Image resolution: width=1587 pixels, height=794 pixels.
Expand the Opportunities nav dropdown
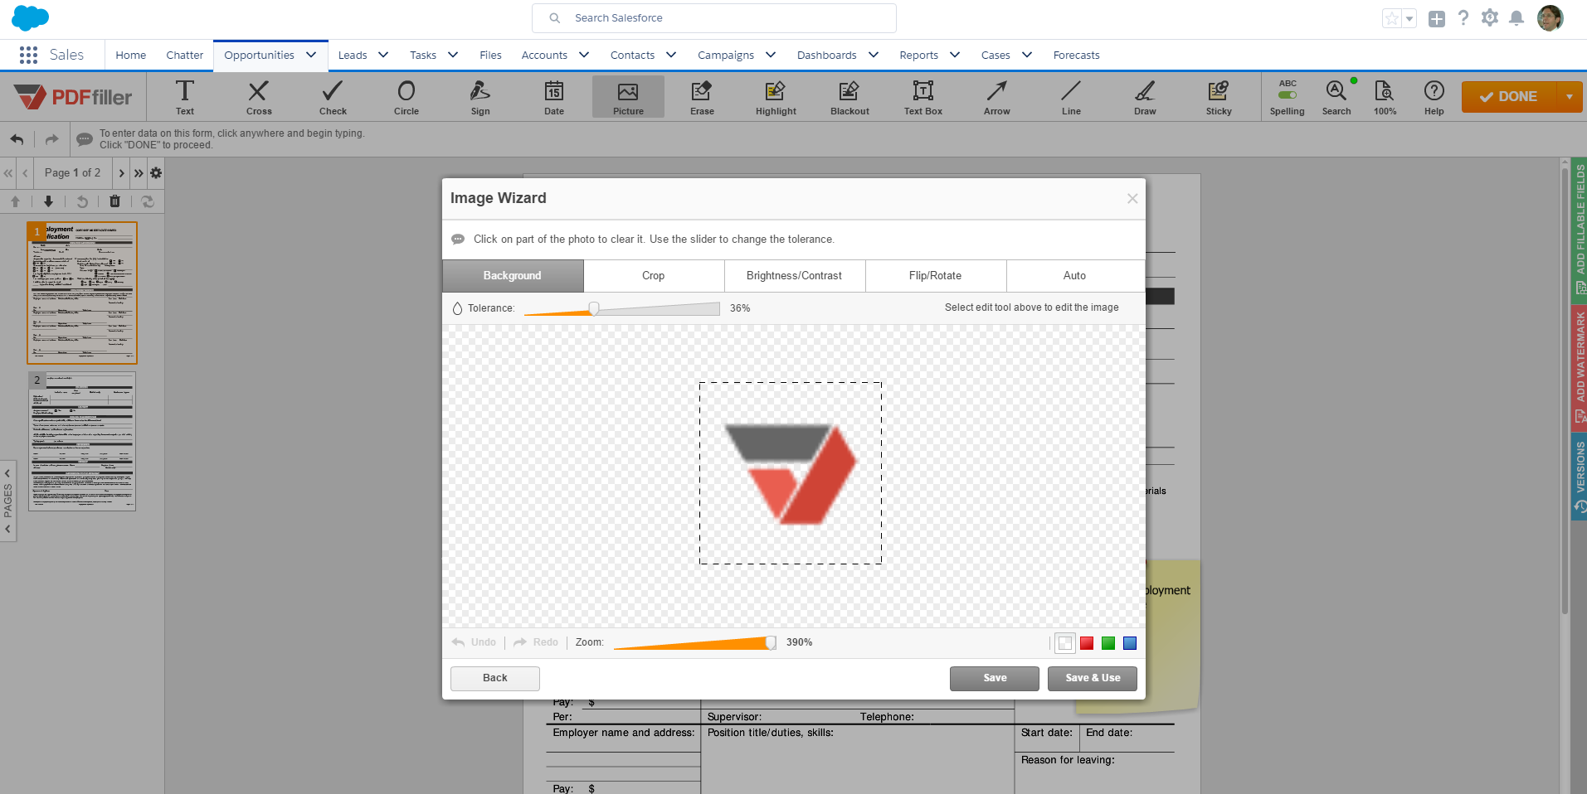(x=311, y=55)
